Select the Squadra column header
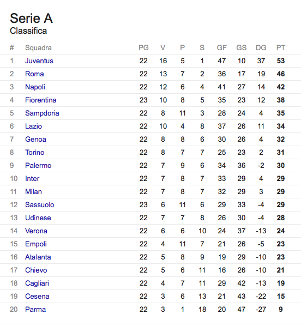301x326 pixels. coord(38,48)
